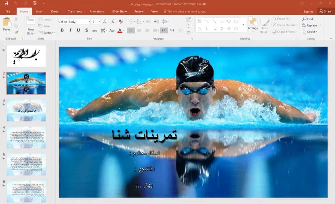
Task: Expand the Section dropdown
Action: pos(47,33)
